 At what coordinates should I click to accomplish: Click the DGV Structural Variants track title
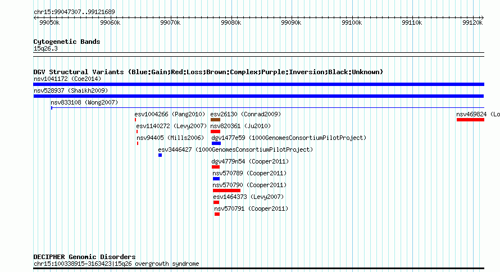(x=208, y=72)
